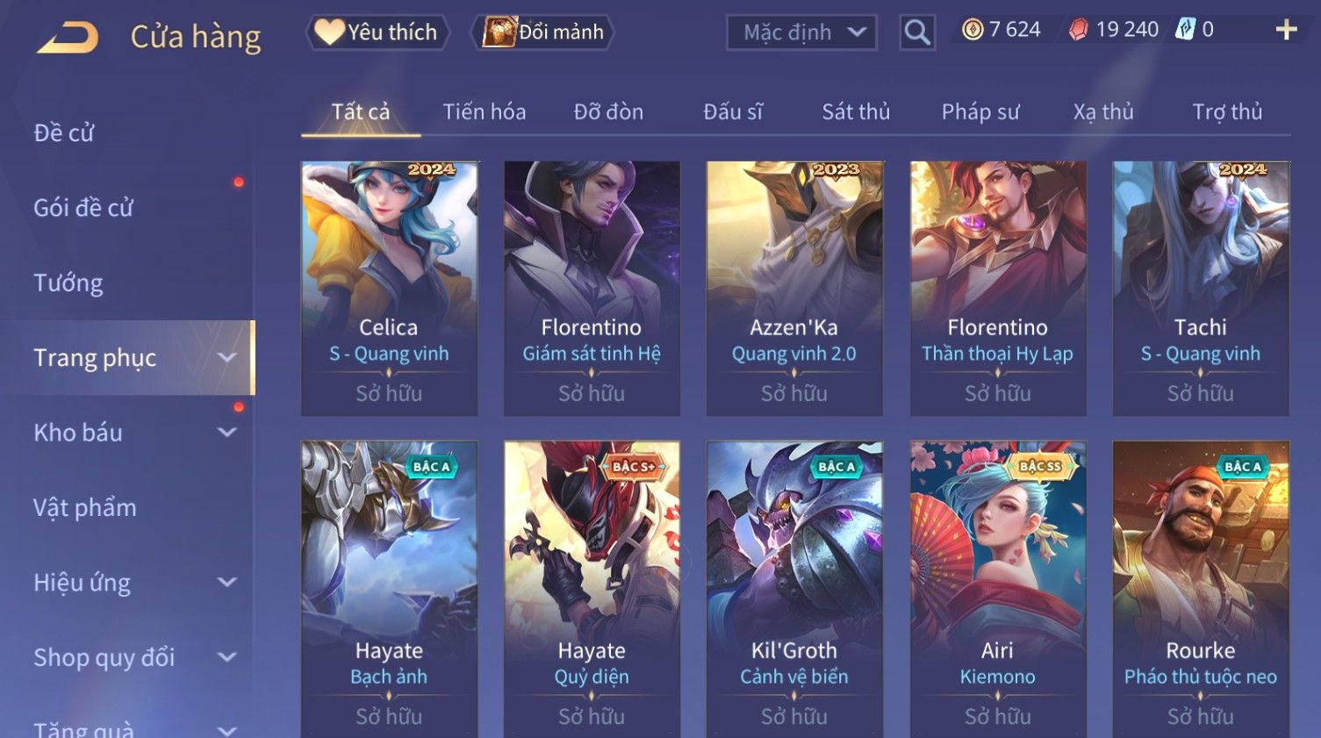Open the Airi Kiemono skin card
The width and height of the screenshot is (1321, 738).
(997, 589)
